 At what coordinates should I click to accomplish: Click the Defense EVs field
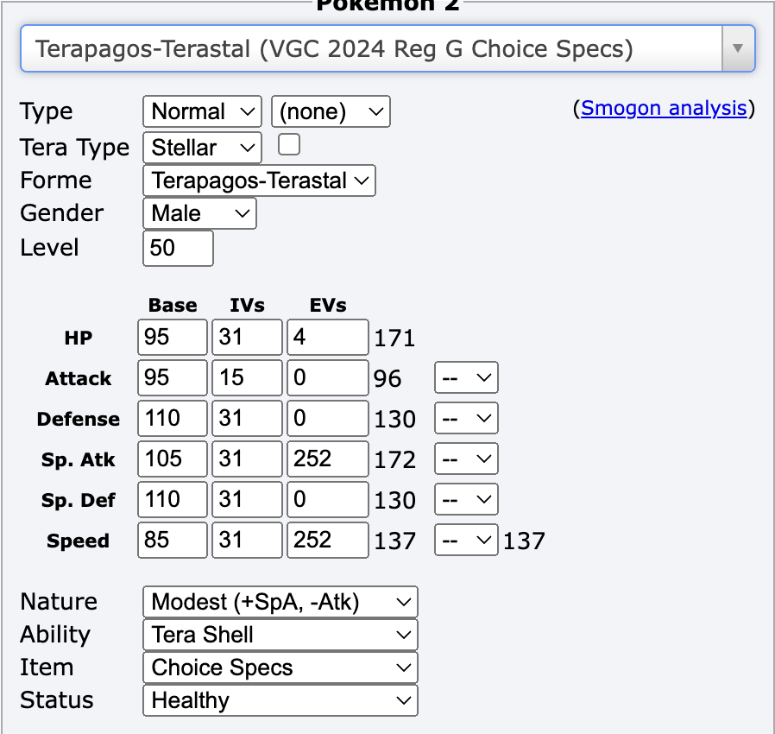pyautogui.click(x=328, y=418)
